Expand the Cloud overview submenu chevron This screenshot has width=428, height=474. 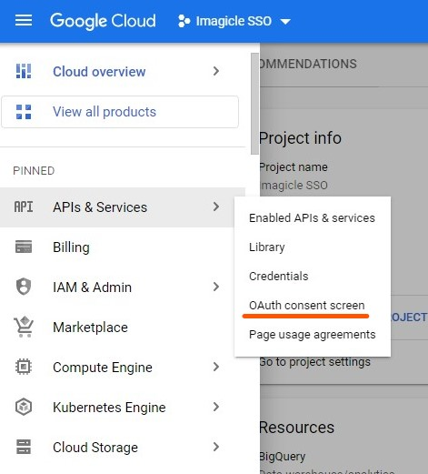pos(216,71)
